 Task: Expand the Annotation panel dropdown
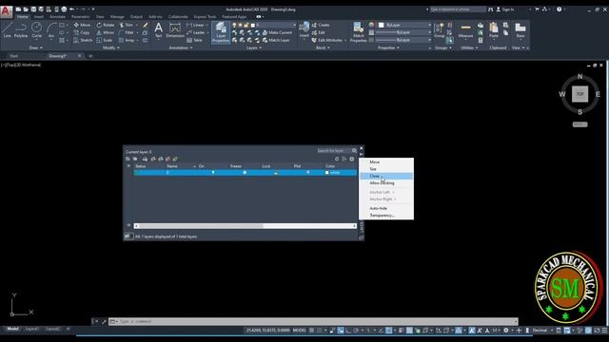pos(181,47)
